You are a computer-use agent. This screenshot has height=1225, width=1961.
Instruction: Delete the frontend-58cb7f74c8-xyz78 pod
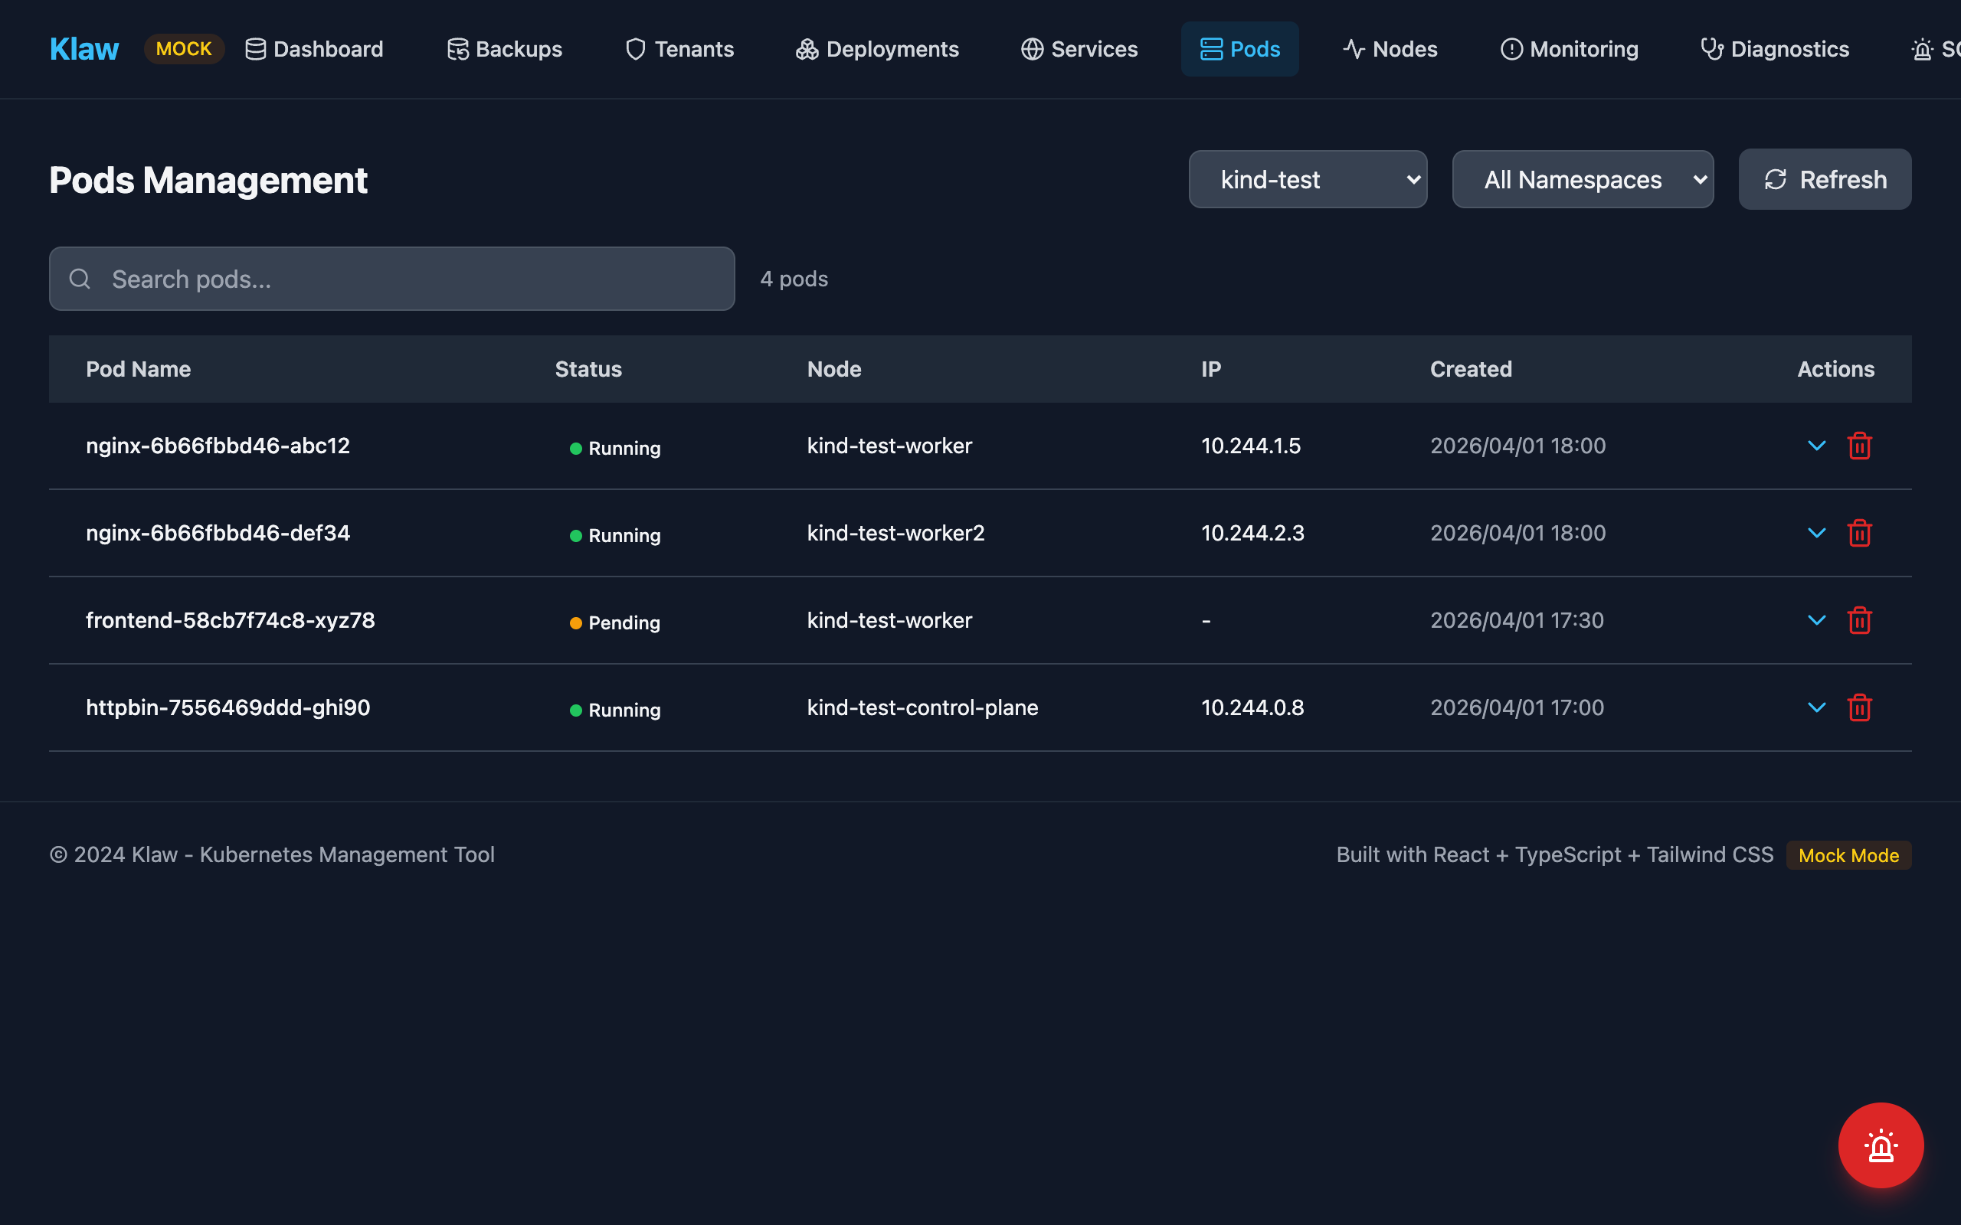click(1859, 621)
